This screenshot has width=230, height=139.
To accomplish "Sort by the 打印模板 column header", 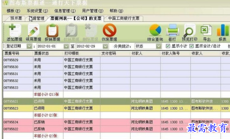I will [82, 53].
